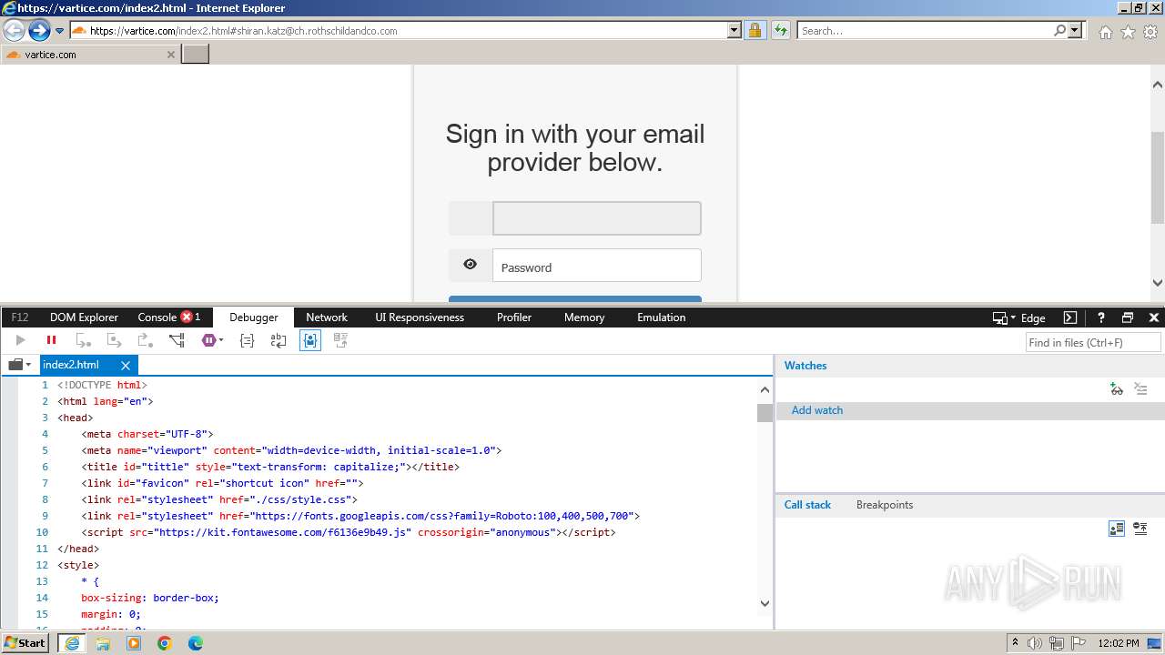Click the Refresh page icon
This screenshot has width=1165, height=655.
[781, 31]
